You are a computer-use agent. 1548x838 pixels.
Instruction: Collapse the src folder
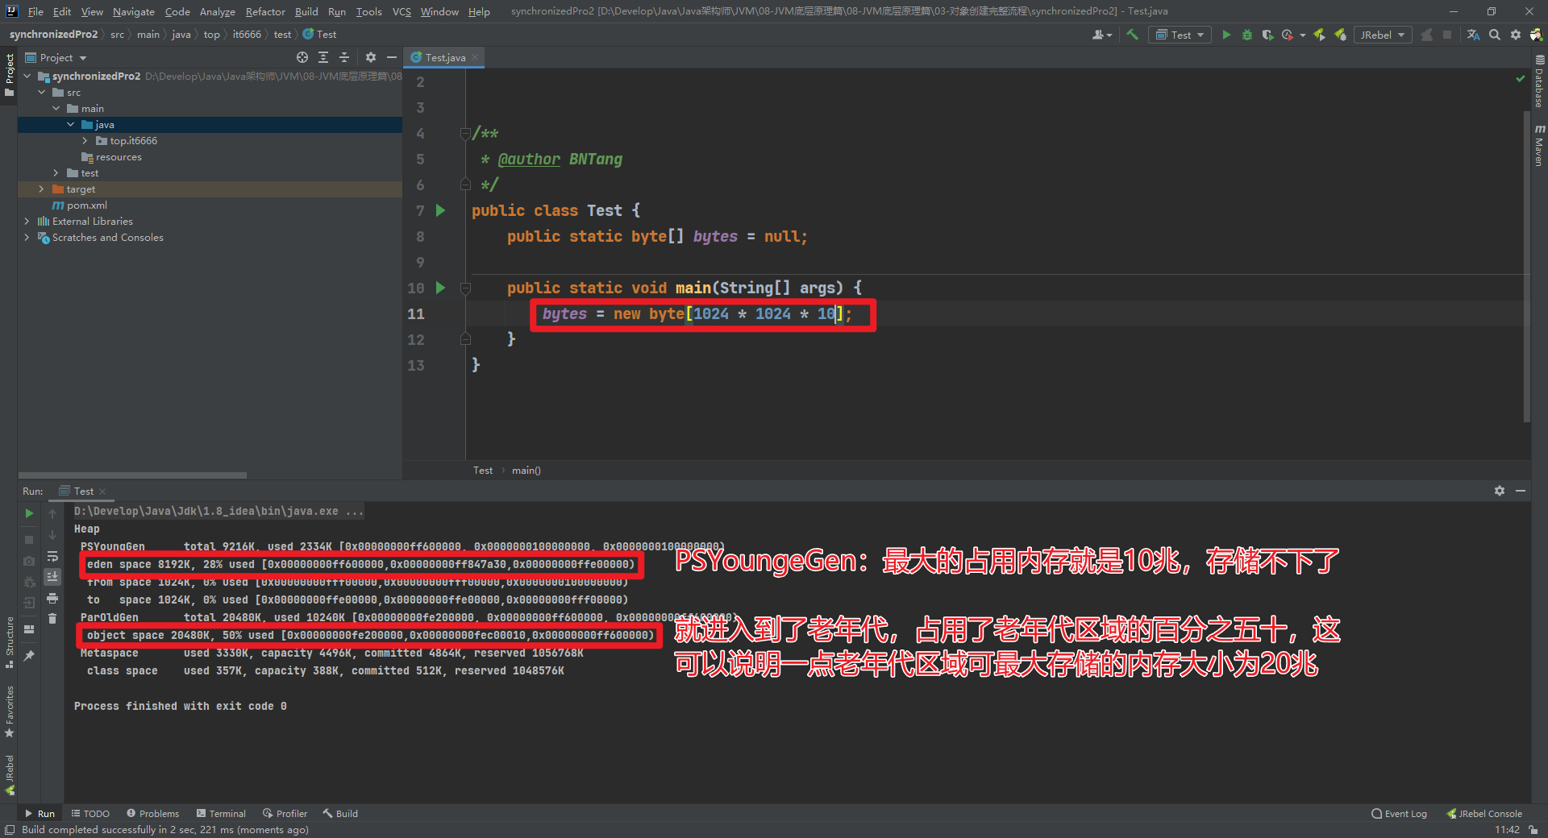42,93
